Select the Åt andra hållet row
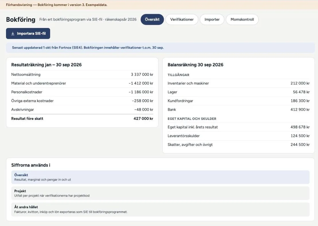Image resolution: width=318 pixels, height=226 pixels. (x=160, y=209)
